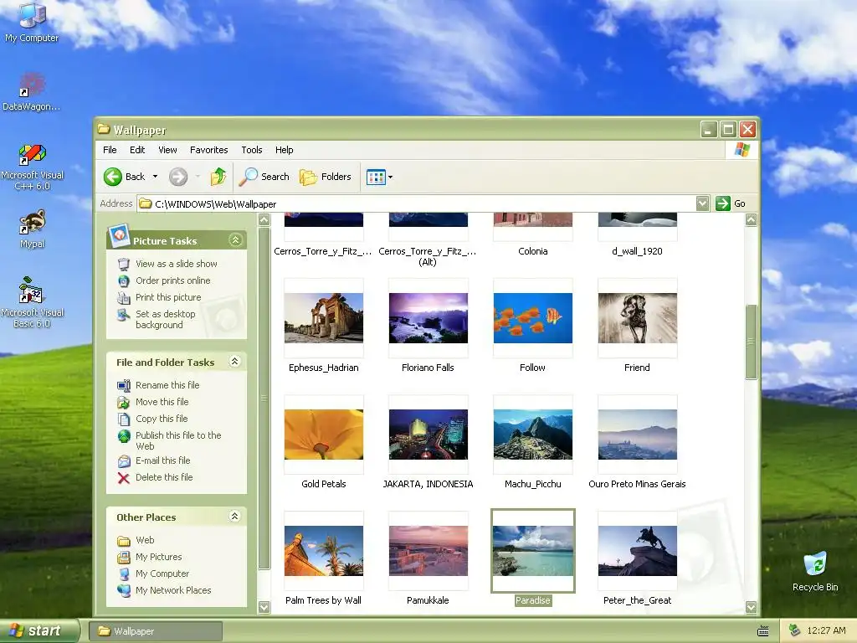Go up one folder level
The width and height of the screenshot is (857, 643).
(218, 177)
